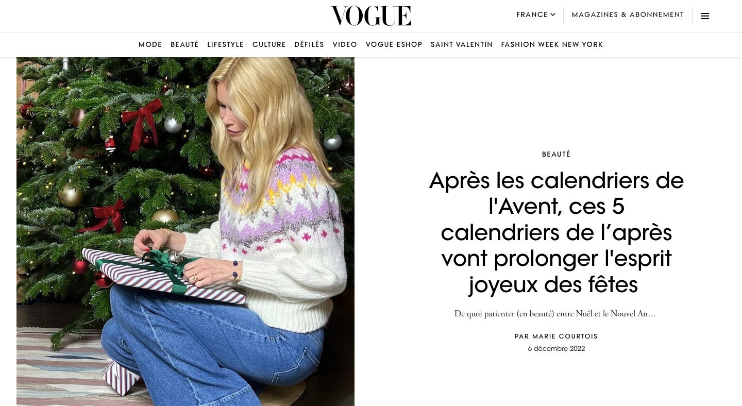Image resolution: width=742 pixels, height=406 pixels.
Task: Click the VOGUE logo
Action: [x=371, y=16]
